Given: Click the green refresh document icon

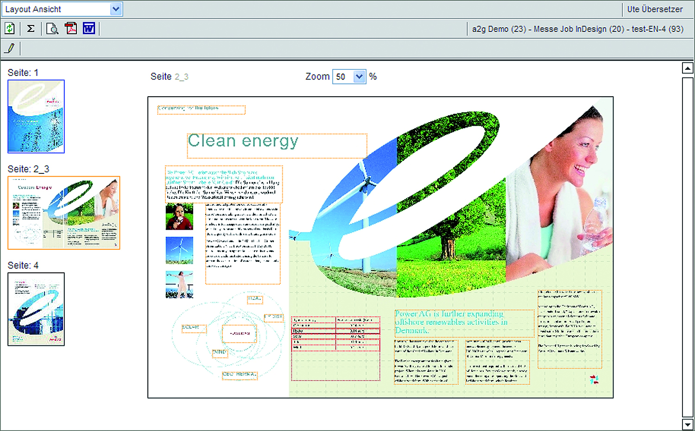Looking at the screenshot, I should (10, 29).
